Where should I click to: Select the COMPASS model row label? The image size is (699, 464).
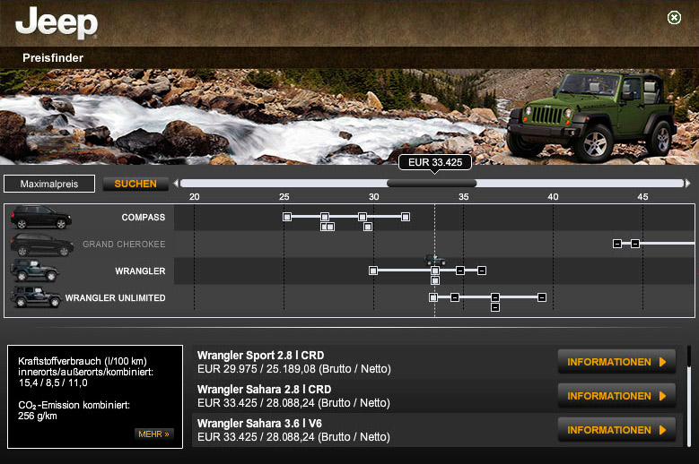[144, 218]
